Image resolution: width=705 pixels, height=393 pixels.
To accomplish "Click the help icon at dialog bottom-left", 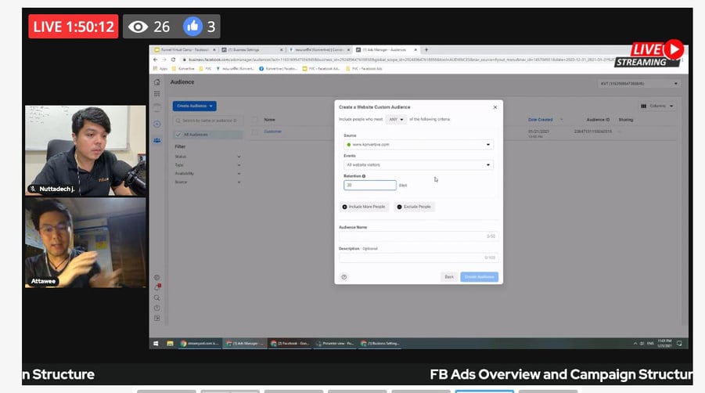I will 344,276.
